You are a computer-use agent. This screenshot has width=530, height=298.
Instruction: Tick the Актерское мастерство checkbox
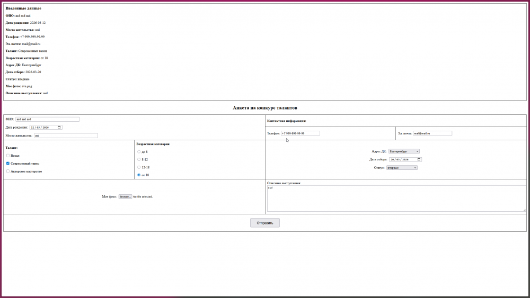point(8,171)
